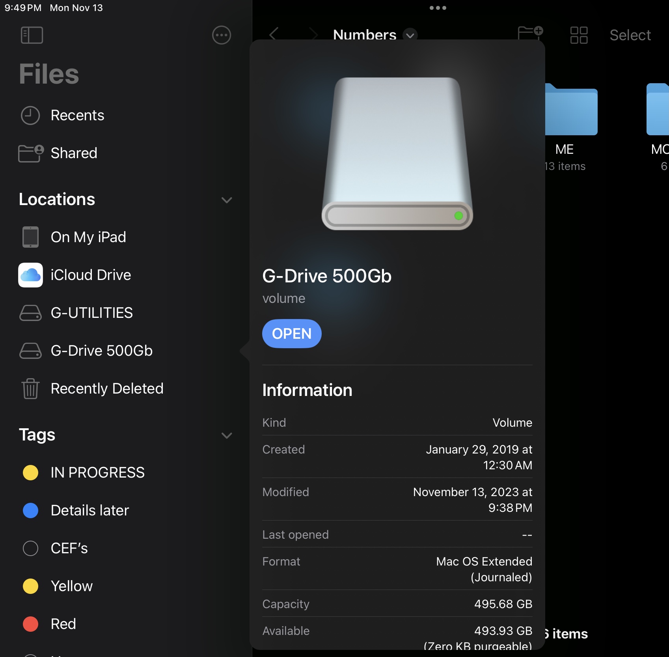
Task: Click the 'Information' heading
Action: (x=307, y=390)
